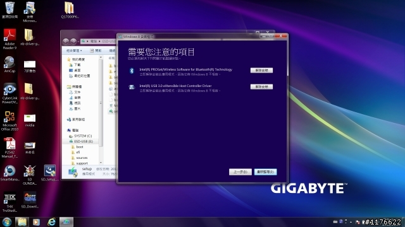Select Computer in Explorer navigation pane

pos(73,131)
